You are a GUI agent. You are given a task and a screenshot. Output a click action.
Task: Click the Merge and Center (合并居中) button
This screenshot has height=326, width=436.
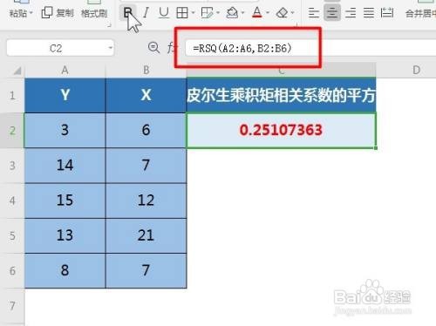click(420, 13)
